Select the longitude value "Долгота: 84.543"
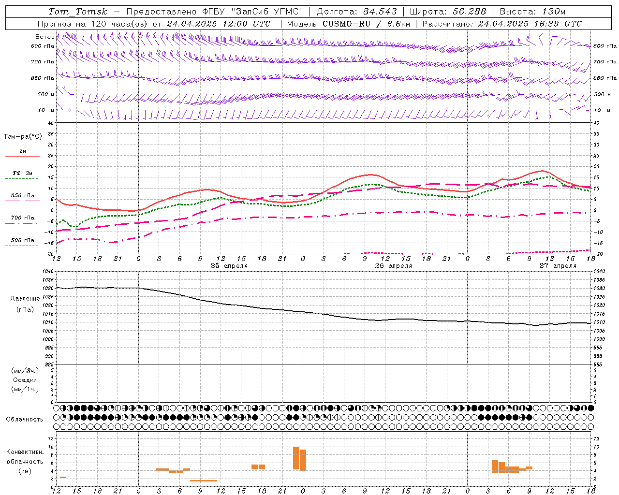Screen dimensions: 619x495 click(x=357, y=12)
